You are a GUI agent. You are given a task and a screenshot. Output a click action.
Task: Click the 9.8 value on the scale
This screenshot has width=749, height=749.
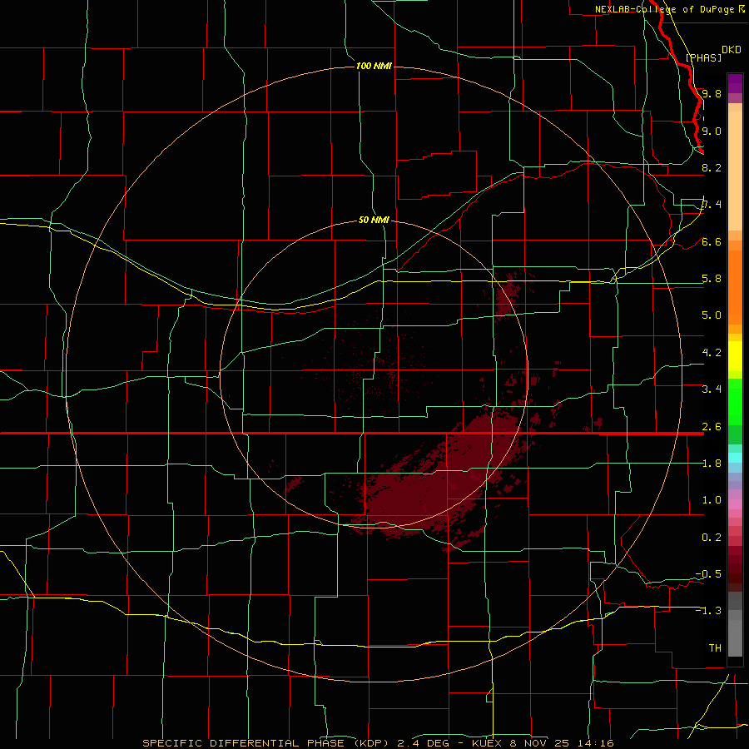(712, 93)
